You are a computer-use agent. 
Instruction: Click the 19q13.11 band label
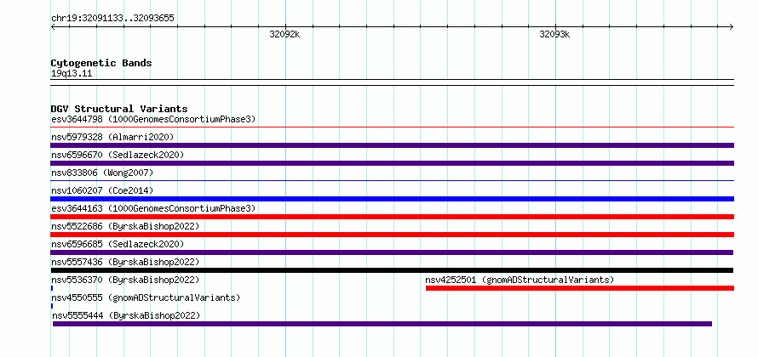point(72,73)
